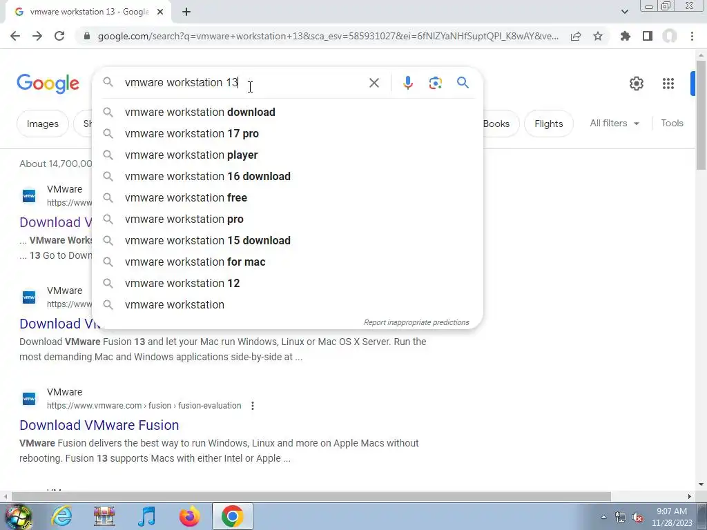Launch Firefox from the taskbar

coord(189,516)
